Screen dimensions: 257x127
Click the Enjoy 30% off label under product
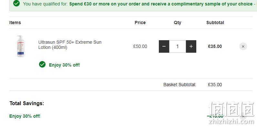pyautogui.click(x=65, y=65)
